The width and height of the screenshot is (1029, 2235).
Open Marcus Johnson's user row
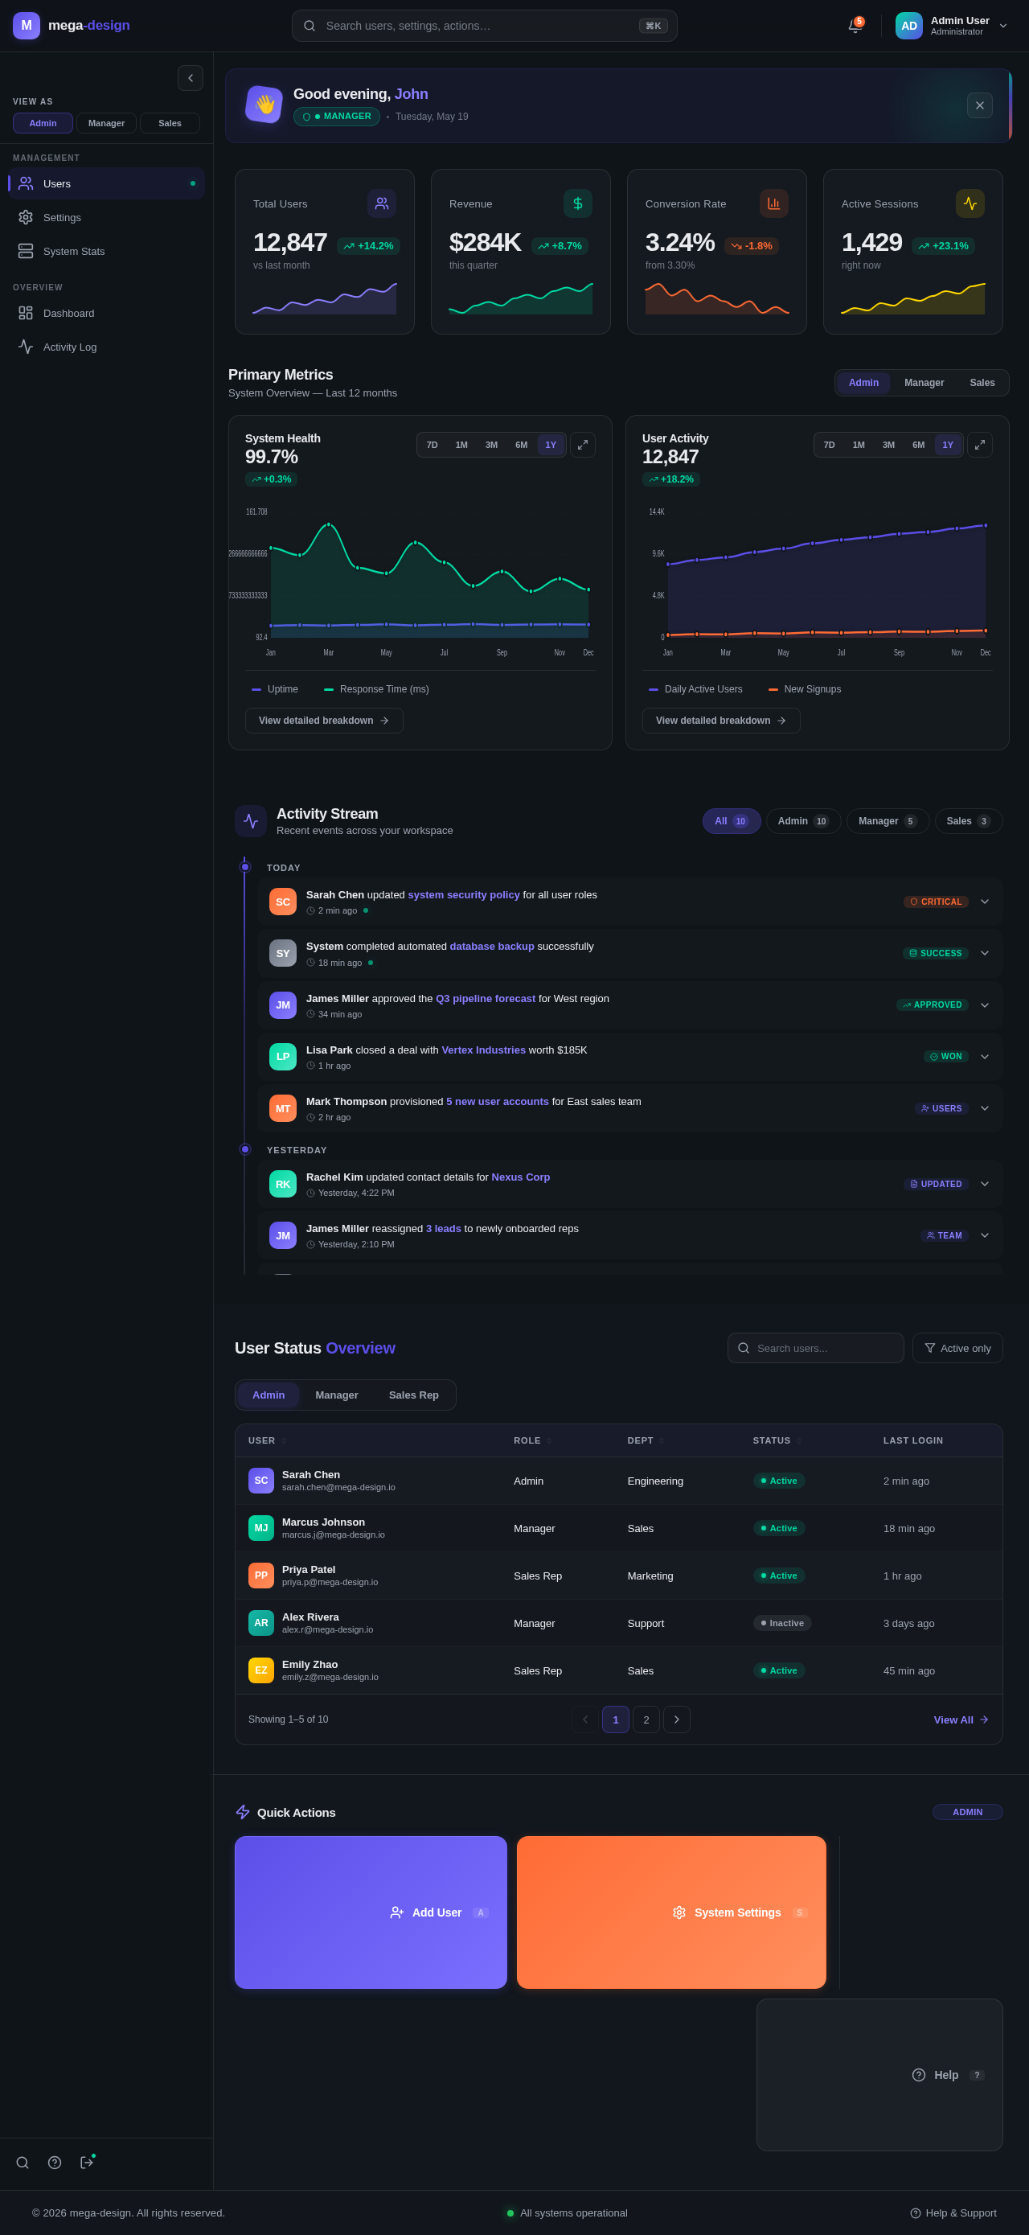619,1528
